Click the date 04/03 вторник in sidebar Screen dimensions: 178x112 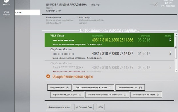7,13
